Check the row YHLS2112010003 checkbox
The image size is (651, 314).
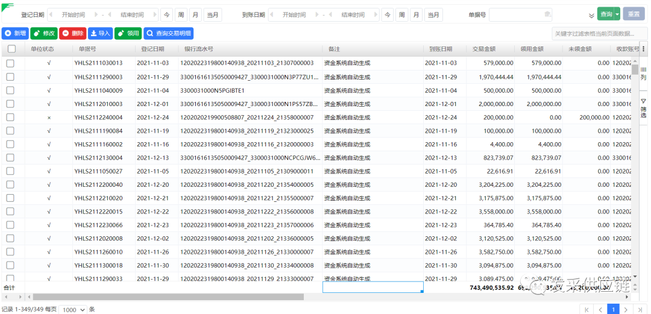[10, 104]
